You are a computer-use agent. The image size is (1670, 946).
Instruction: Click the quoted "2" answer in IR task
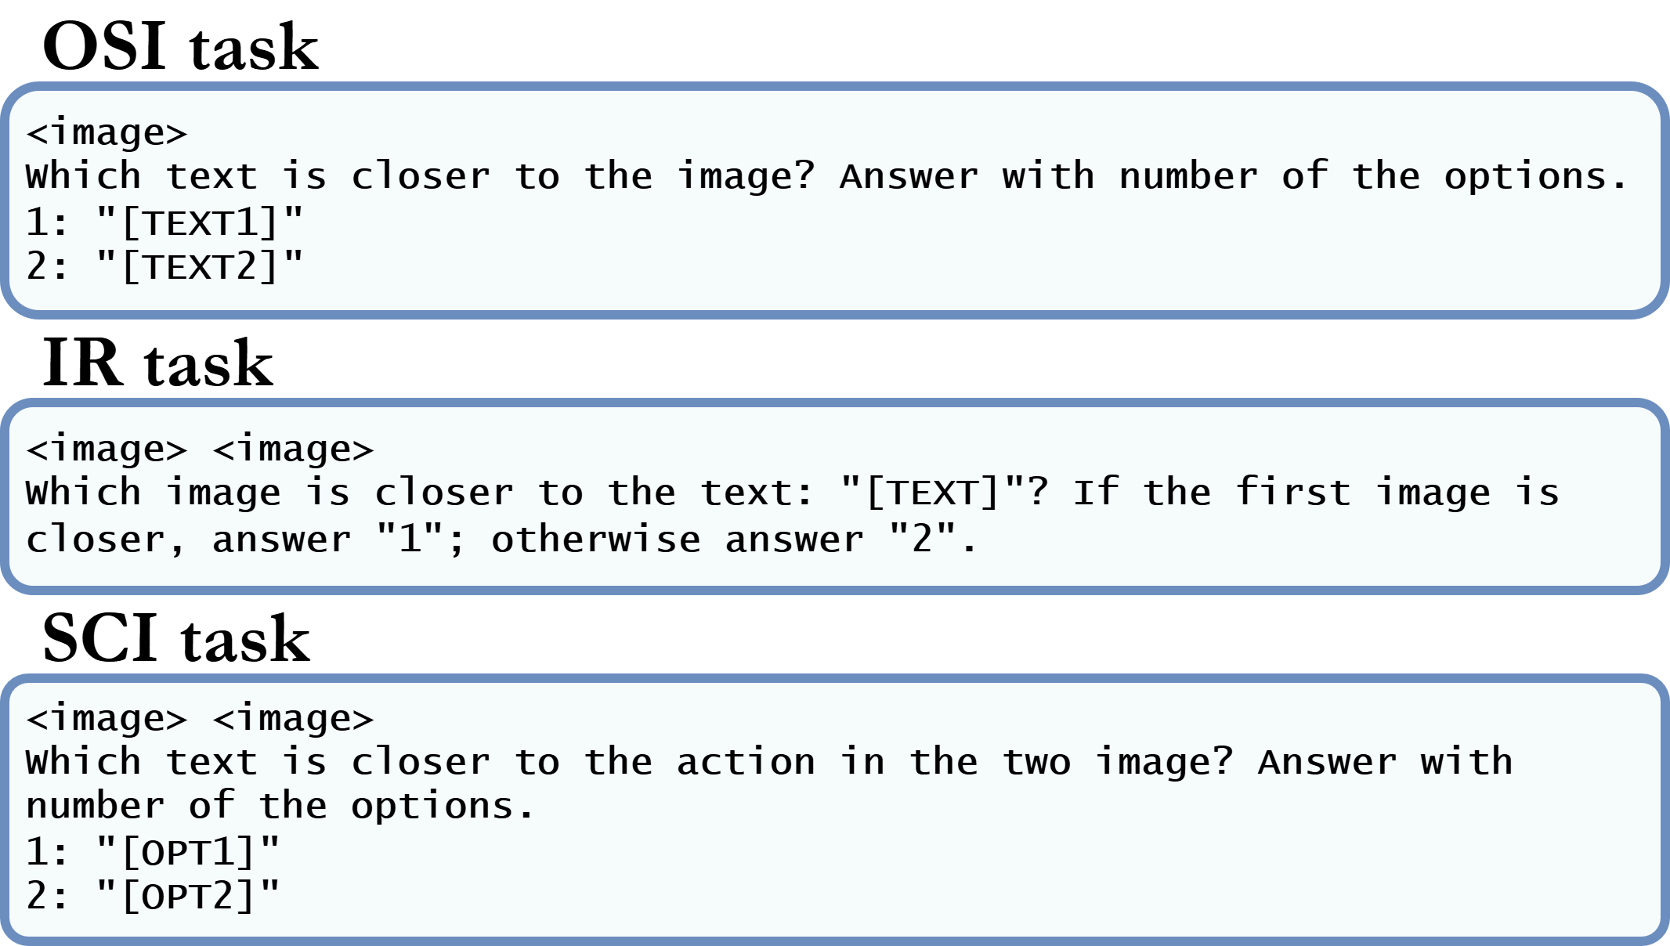[x=922, y=539]
